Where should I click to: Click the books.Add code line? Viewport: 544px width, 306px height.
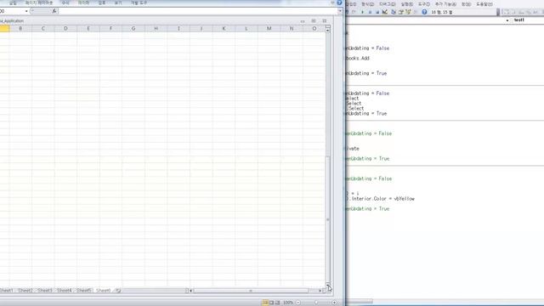(x=358, y=59)
